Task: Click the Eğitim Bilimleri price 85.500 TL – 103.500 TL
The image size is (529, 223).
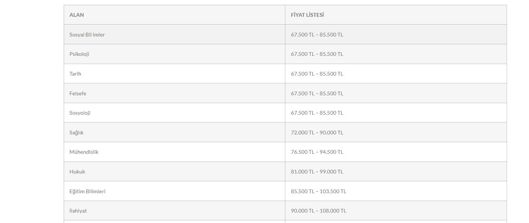Action: coord(319,191)
